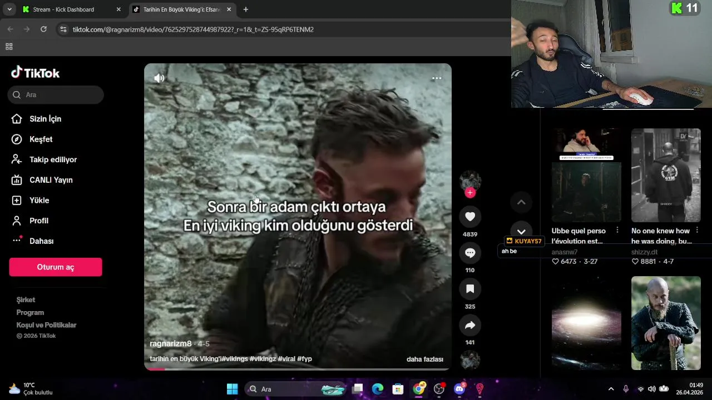Seek using the video progress bar
This screenshot has height=400, width=712.
(x=298, y=369)
